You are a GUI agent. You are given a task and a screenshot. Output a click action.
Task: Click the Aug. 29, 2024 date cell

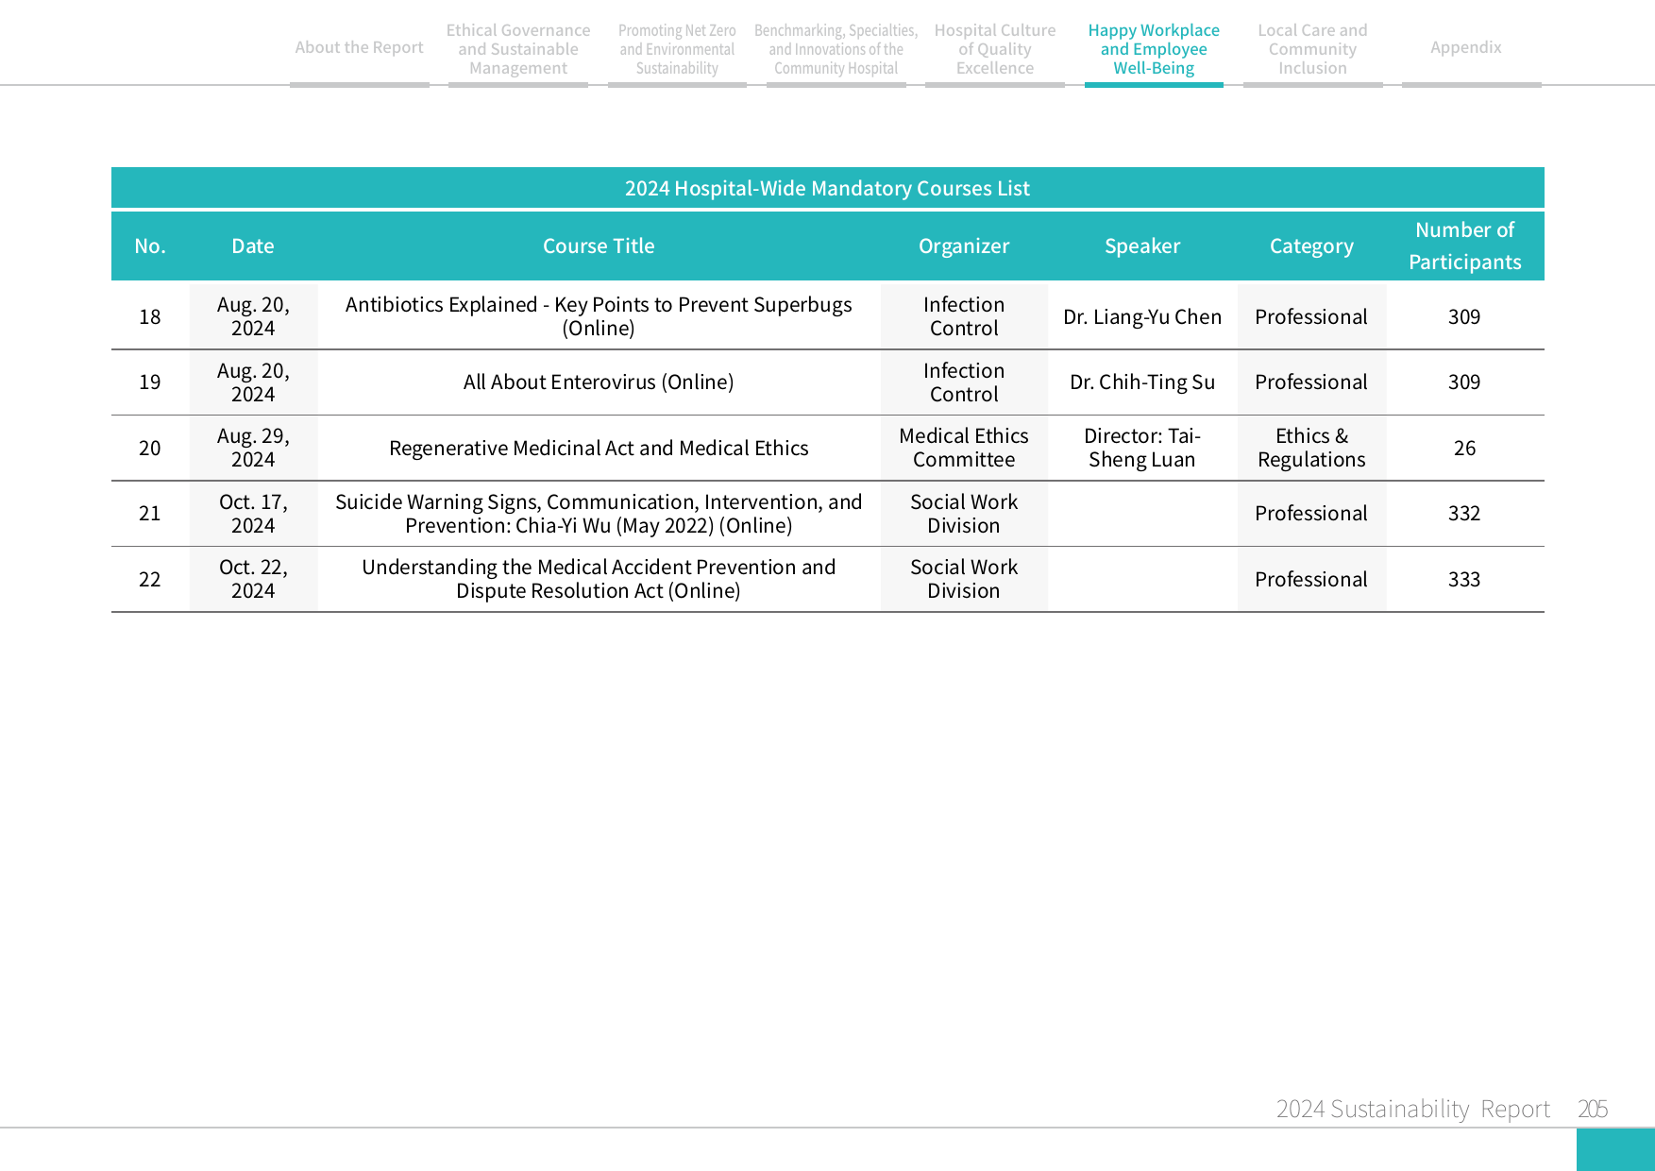253,448
